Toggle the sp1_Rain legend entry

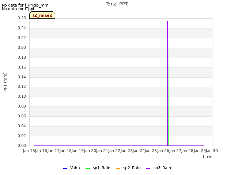98,168
